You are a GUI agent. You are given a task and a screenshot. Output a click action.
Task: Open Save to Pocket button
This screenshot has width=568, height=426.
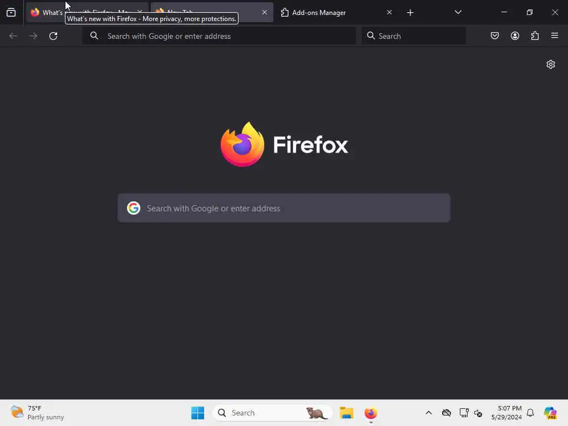[495, 35]
